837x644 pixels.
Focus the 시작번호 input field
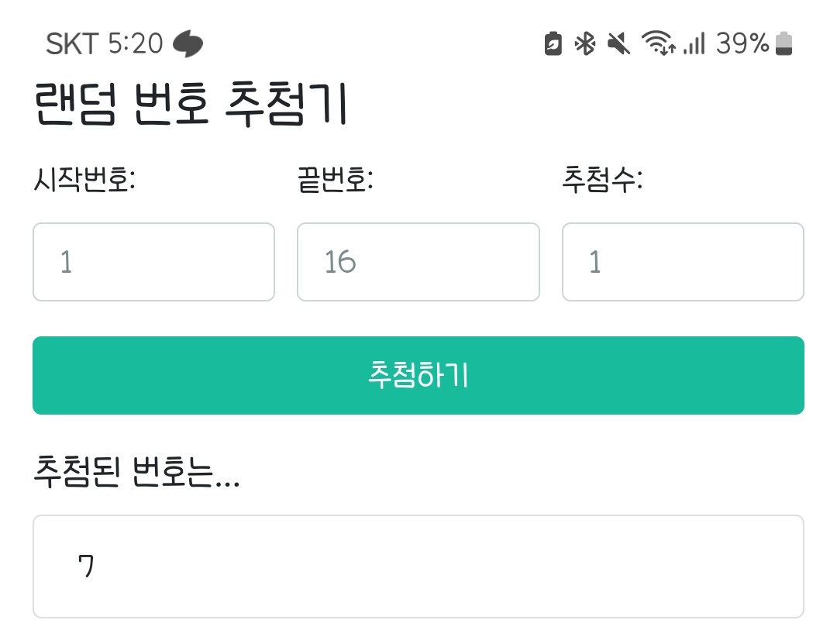[x=153, y=262]
